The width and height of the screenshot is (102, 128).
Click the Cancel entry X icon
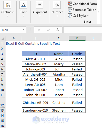click(39, 30)
